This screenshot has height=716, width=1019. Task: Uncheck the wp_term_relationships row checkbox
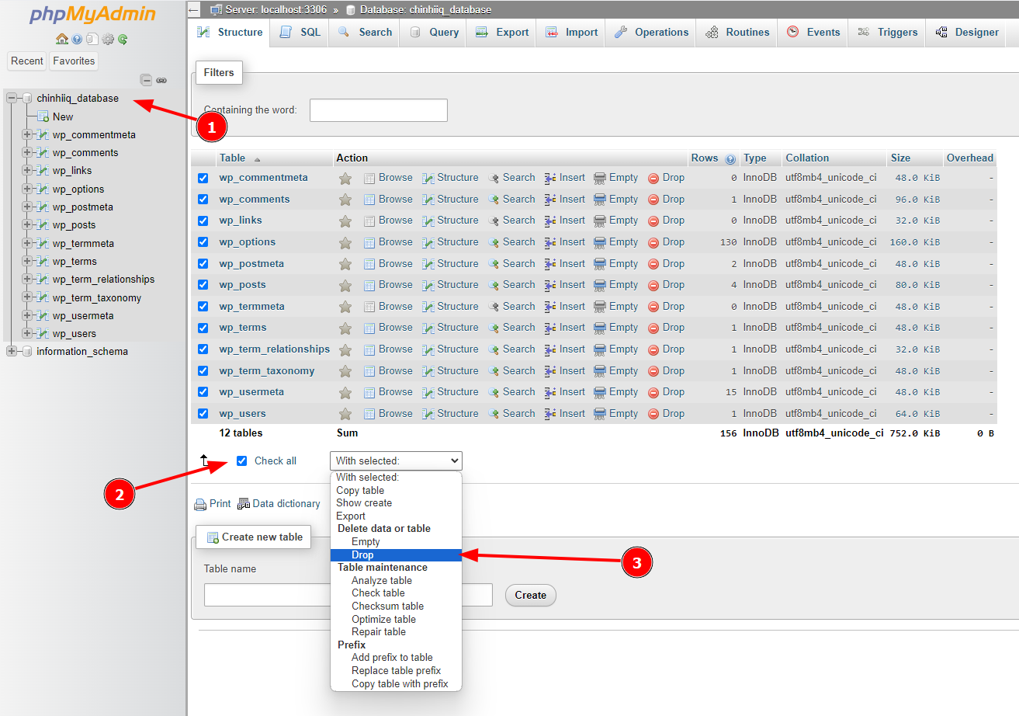[203, 349]
